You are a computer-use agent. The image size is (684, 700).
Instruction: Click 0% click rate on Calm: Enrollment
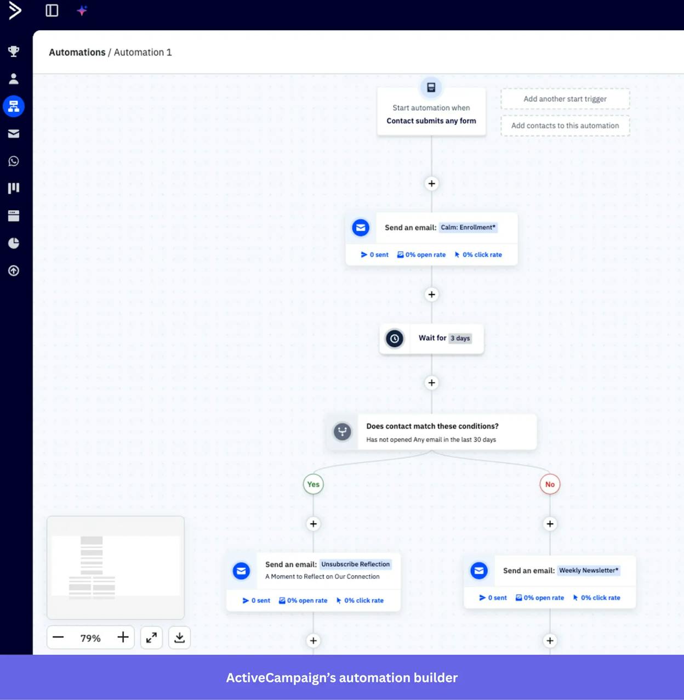coord(478,255)
